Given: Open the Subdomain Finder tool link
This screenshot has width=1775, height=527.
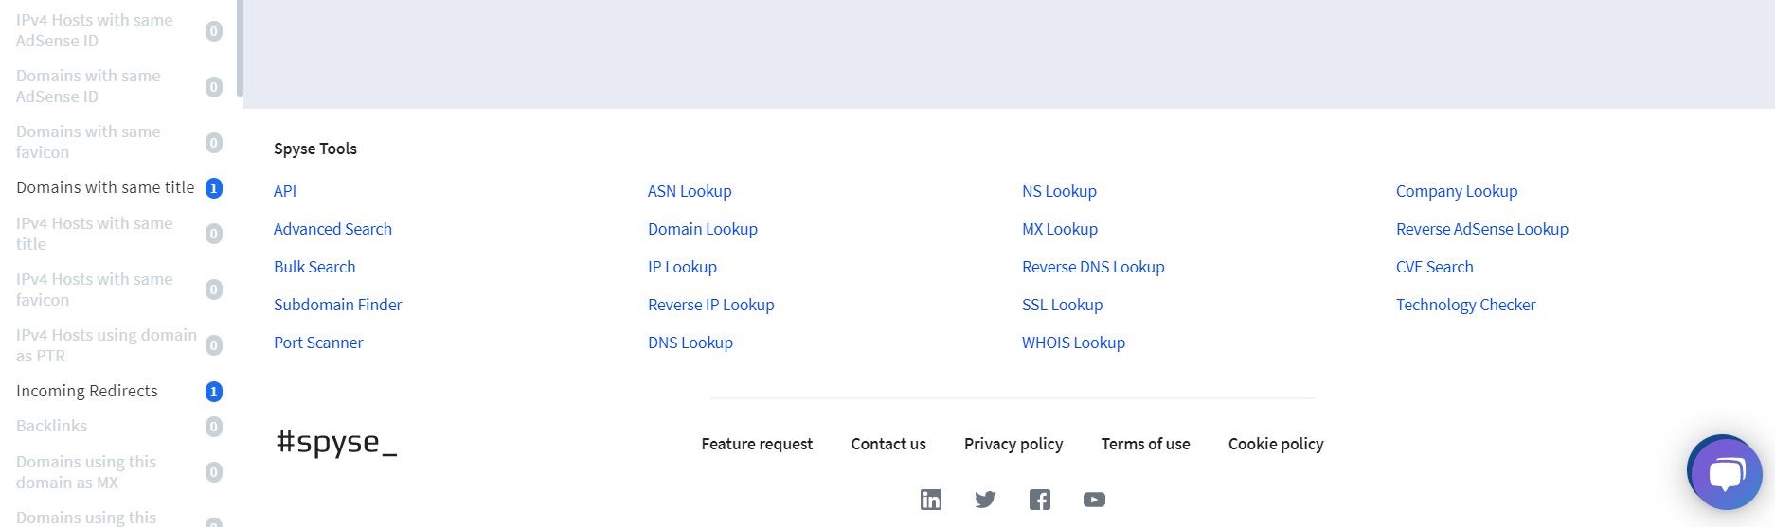Looking at the screenshot, I should tap(337, 305).
